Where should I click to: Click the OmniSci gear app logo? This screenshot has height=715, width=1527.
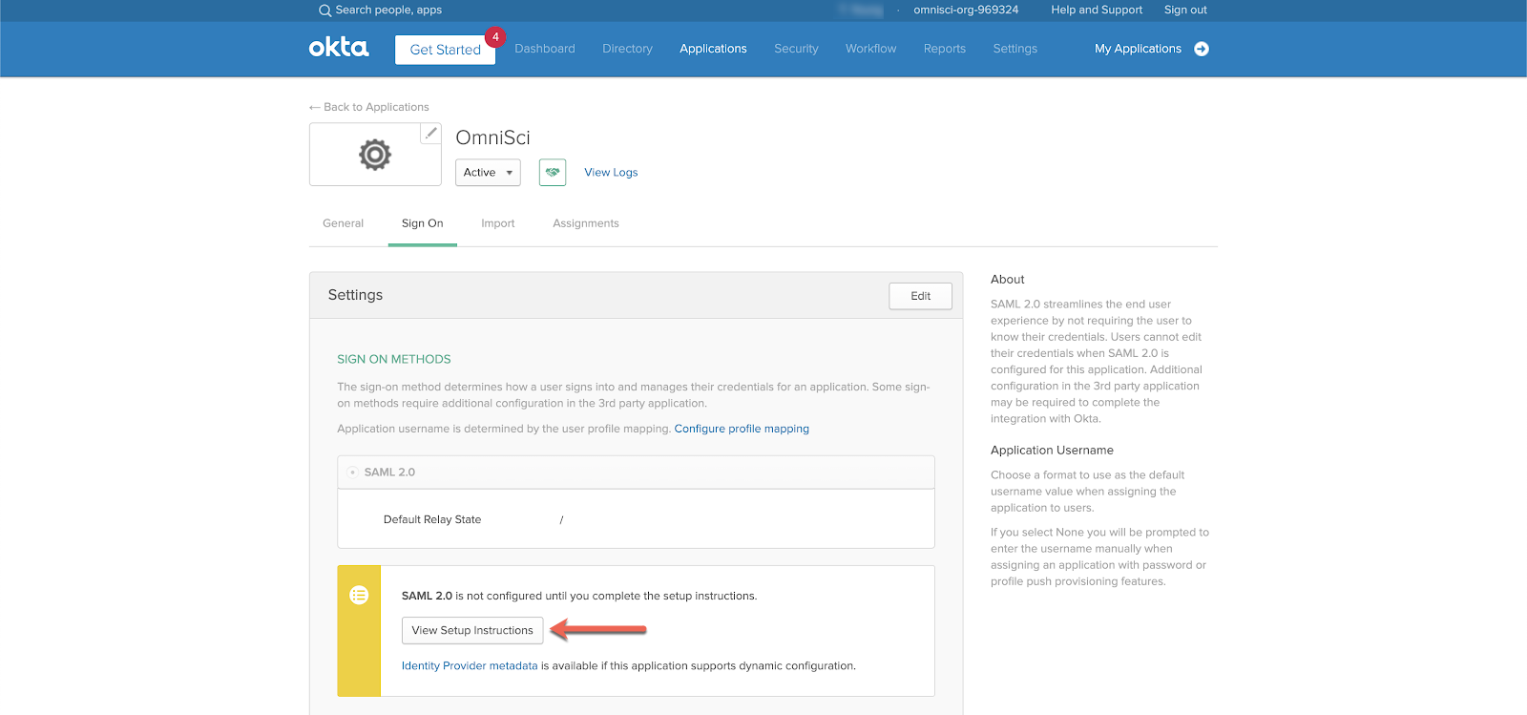click(x=375, y=154)
